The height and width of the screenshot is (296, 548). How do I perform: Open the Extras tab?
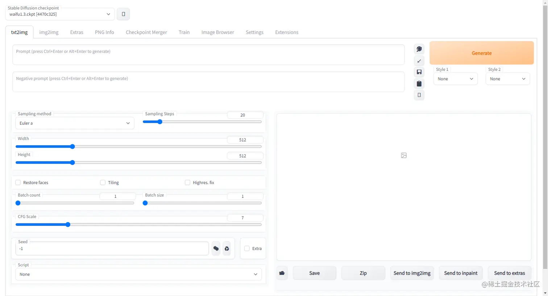[76, 32]
